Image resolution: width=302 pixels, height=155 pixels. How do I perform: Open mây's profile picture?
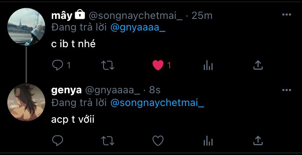point(26,27)
